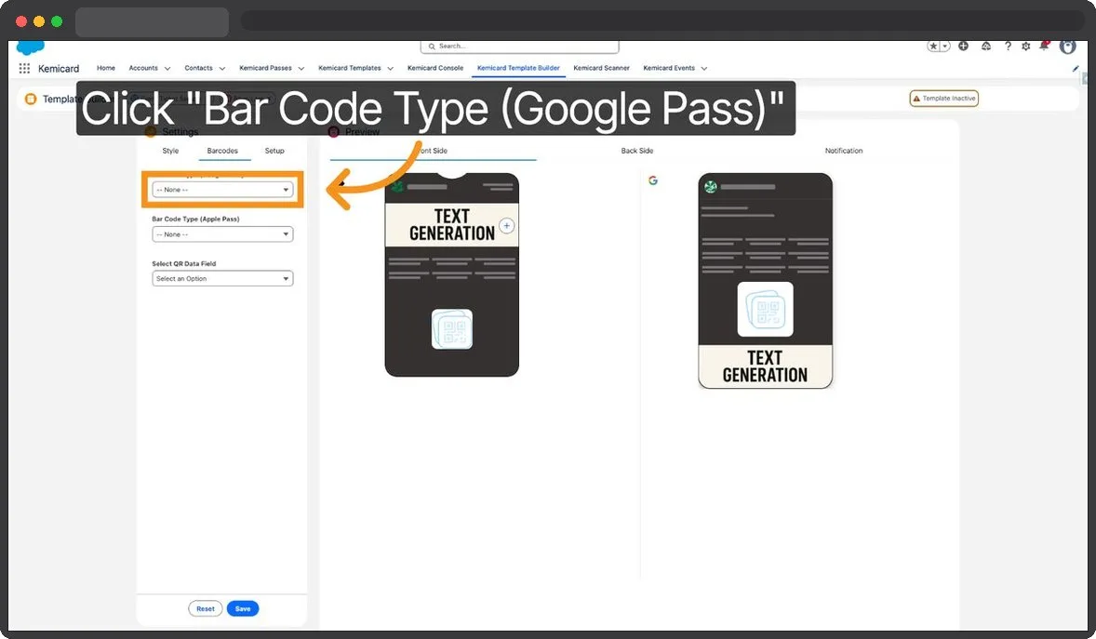Screen dimensions: 1096x639
Task: Expand the Kemicard Passes nav chevron
Action: 301,69
